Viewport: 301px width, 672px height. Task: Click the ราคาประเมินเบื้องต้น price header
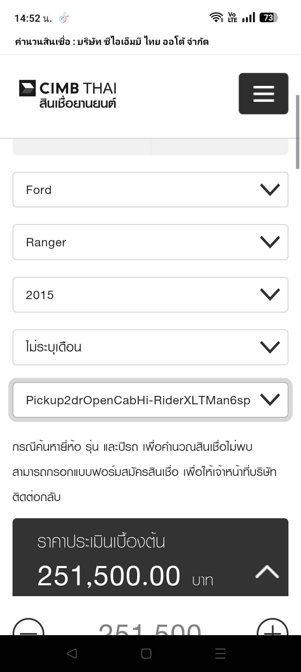pyautogui.click(x=101, y=542)
